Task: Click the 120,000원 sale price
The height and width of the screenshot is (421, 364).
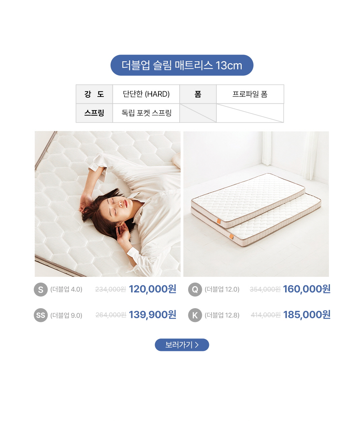Action: (x=153, y=289)
